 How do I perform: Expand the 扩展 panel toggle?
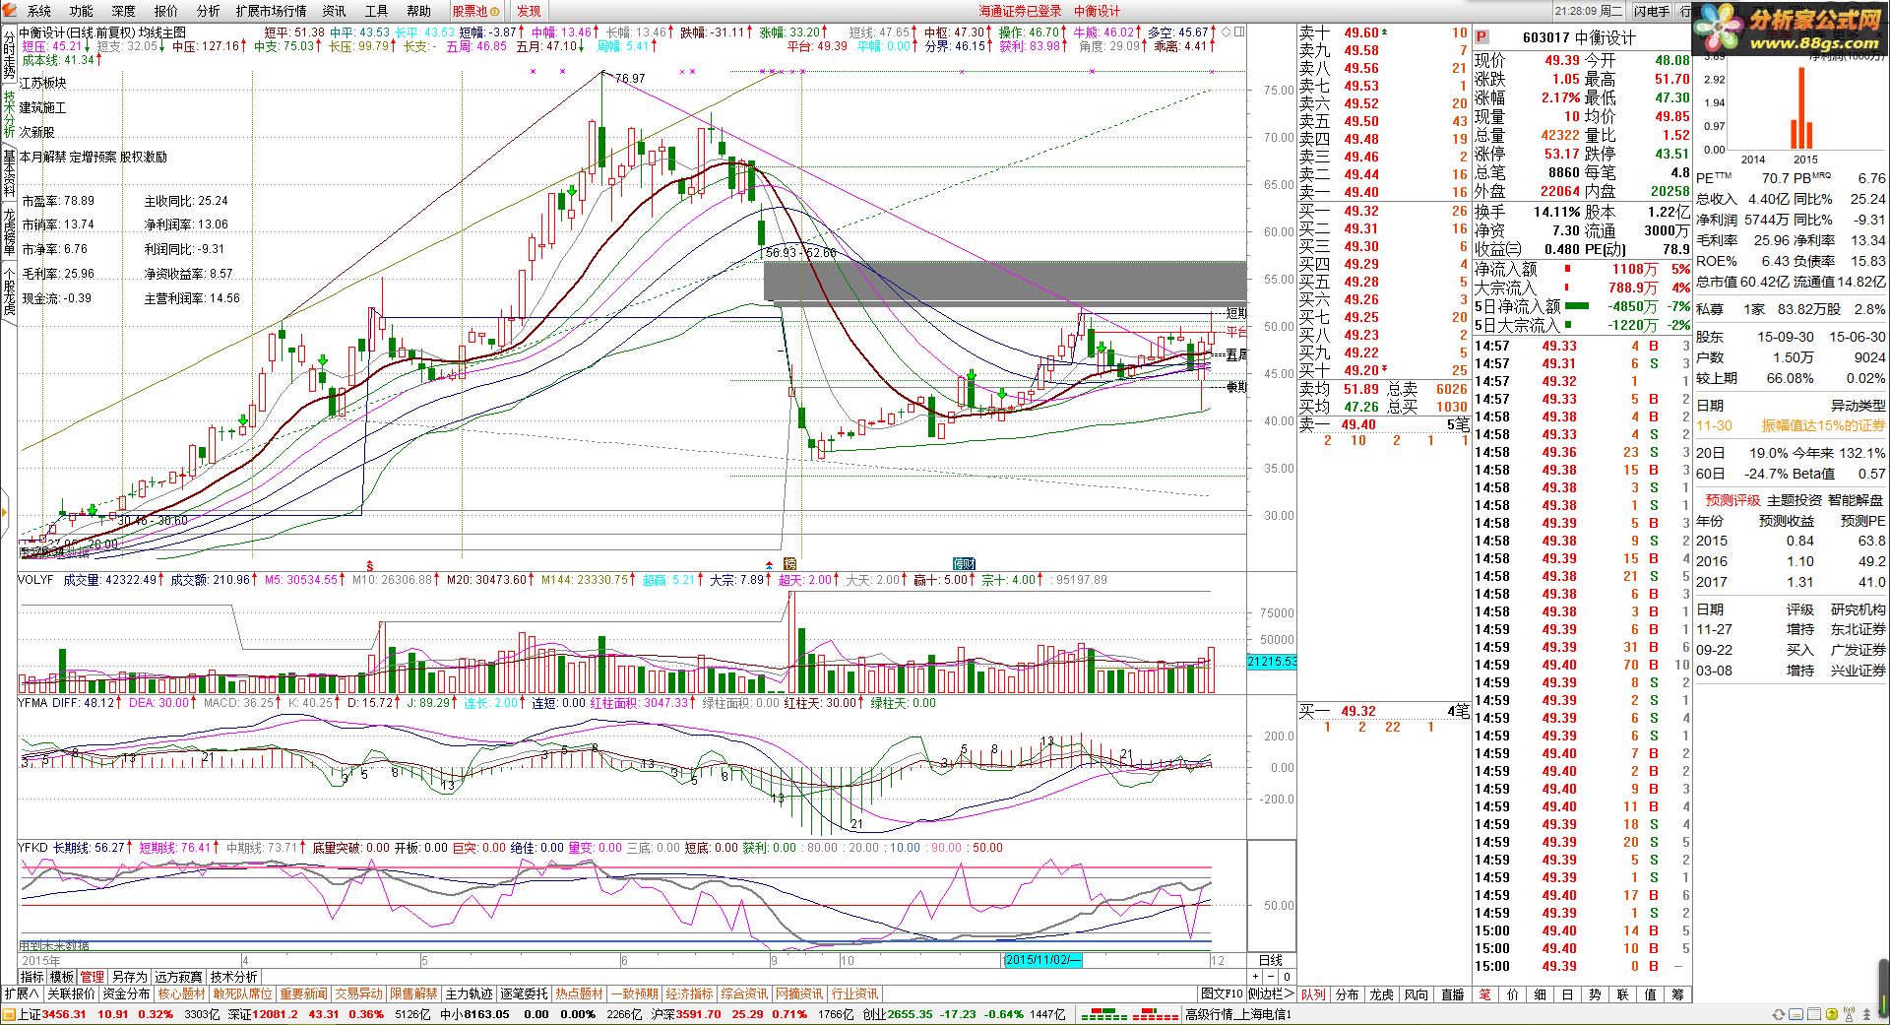(x=22, y=993)
